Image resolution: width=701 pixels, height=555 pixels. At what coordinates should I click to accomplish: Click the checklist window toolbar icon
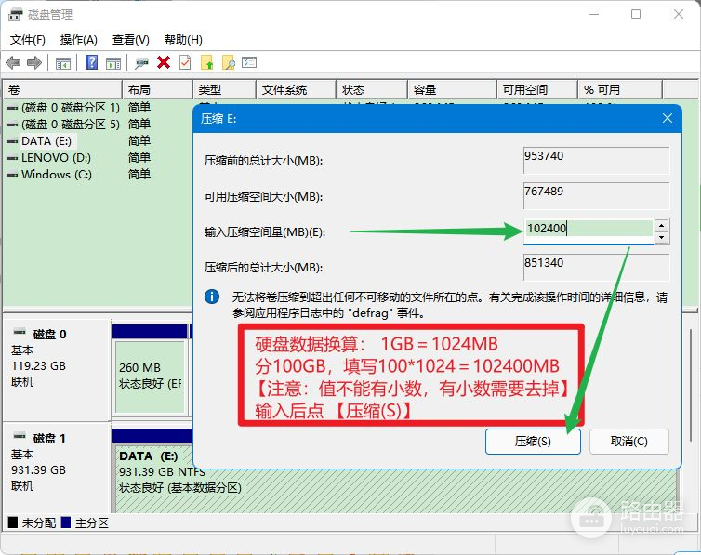[249, 63]
